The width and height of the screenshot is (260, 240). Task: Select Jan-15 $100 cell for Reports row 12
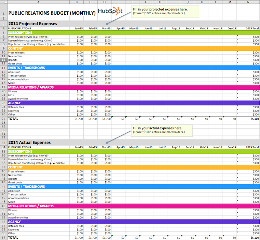click(80, 60)
